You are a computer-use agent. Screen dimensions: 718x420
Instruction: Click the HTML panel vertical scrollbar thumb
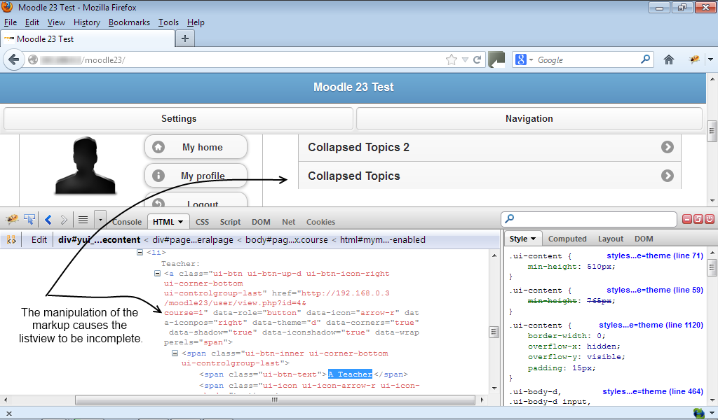494,332
